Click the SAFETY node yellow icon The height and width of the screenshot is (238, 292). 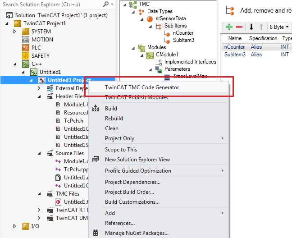[x=26, y=56]
